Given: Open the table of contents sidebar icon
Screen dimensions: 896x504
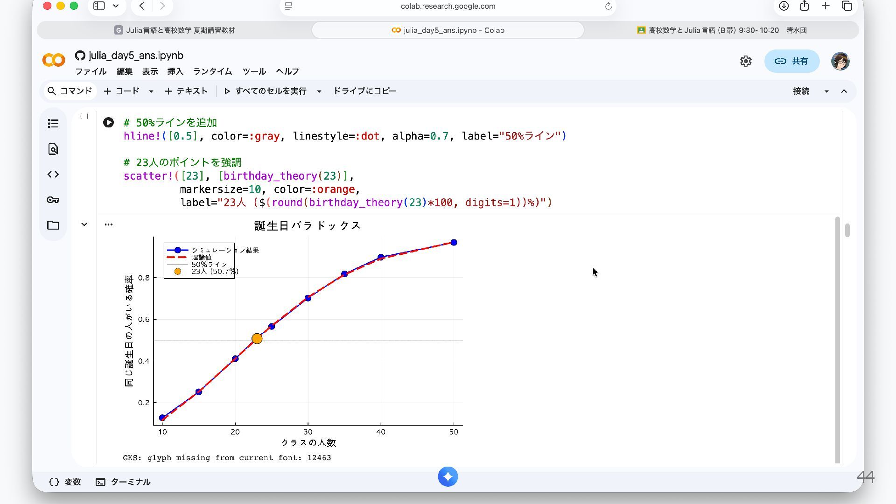Looking at the screenshot, I should click(53, 124).
